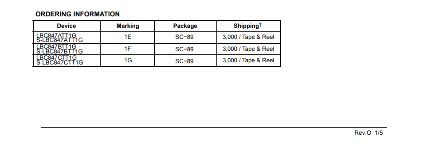This screenshot has height=167, width=431.
Task: Click the S-LBC847ATT1G device name
Action: click(x=60, y=40)
